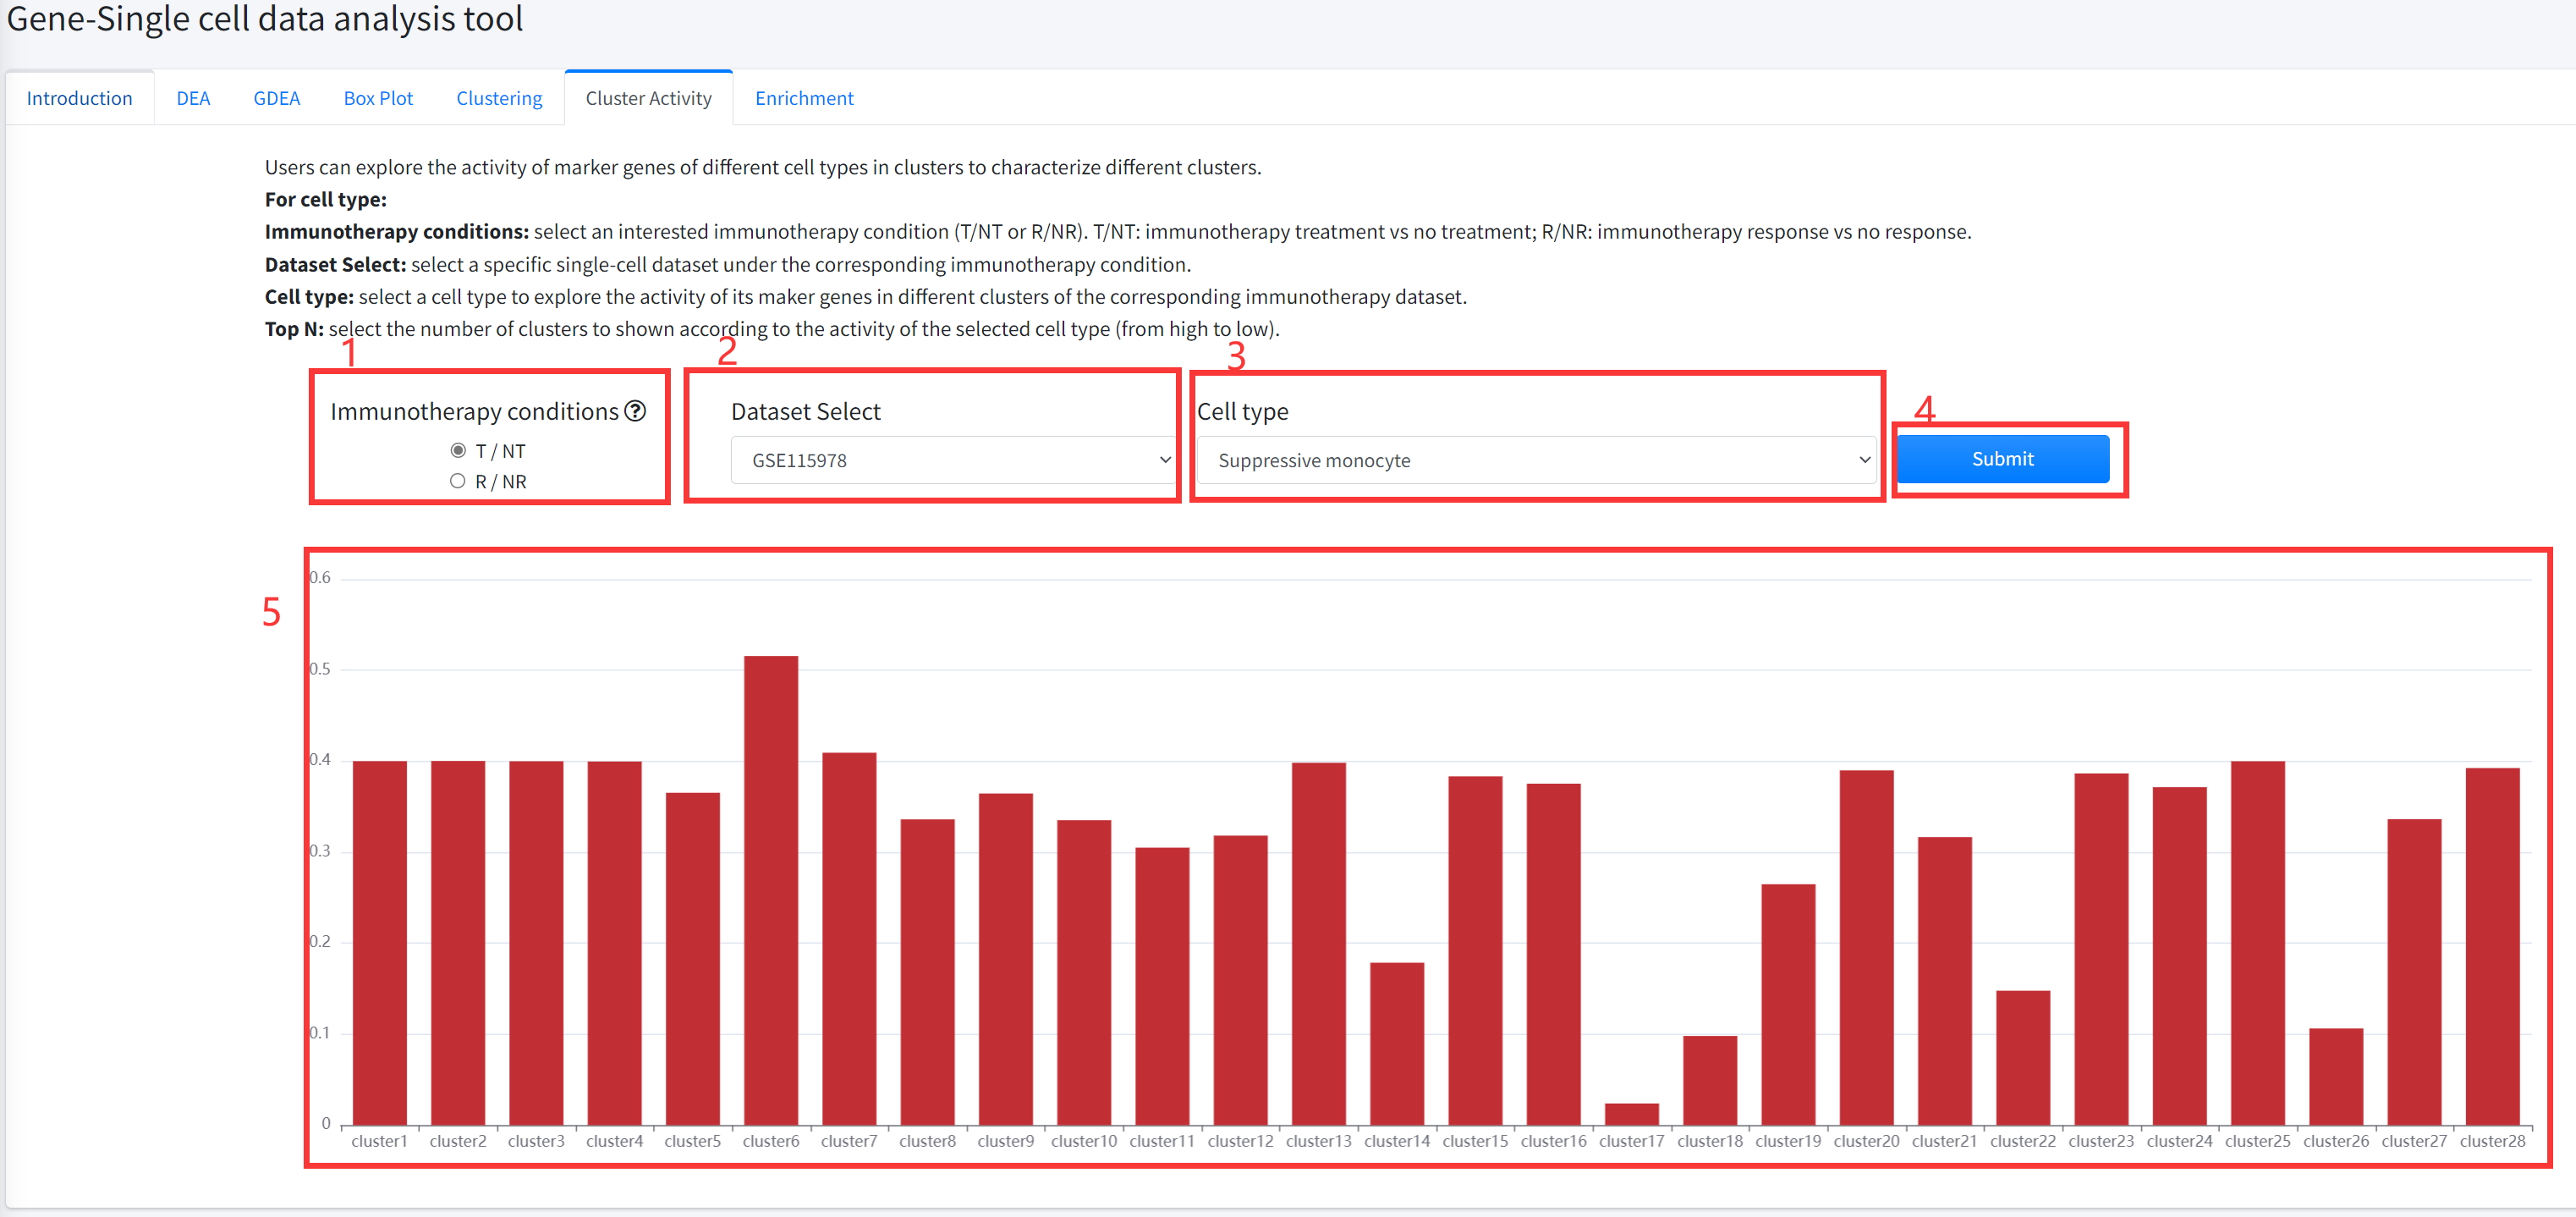The image size is (2576, 1217).
Task: Switch to the Introduction tab
Action: click(x=79, y=98)
